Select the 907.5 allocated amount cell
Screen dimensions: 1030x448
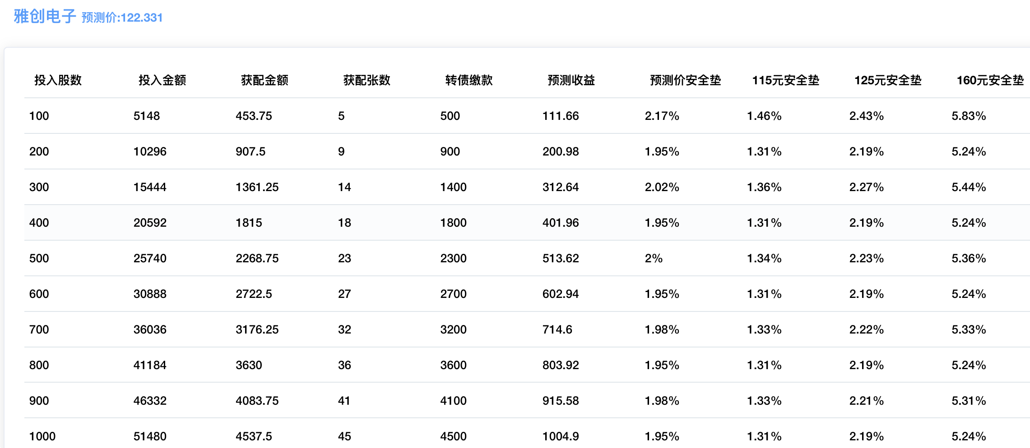(251, 151)
